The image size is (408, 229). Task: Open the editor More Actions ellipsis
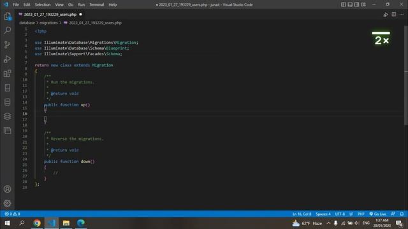click(x=402, y=14)
